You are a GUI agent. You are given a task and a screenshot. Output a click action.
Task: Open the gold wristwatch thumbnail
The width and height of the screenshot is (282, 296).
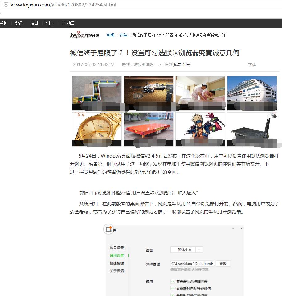[x=97, y=129]
